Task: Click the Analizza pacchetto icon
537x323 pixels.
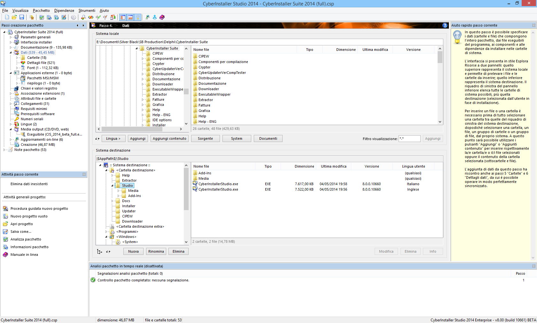Action: [x=5, y=239]
